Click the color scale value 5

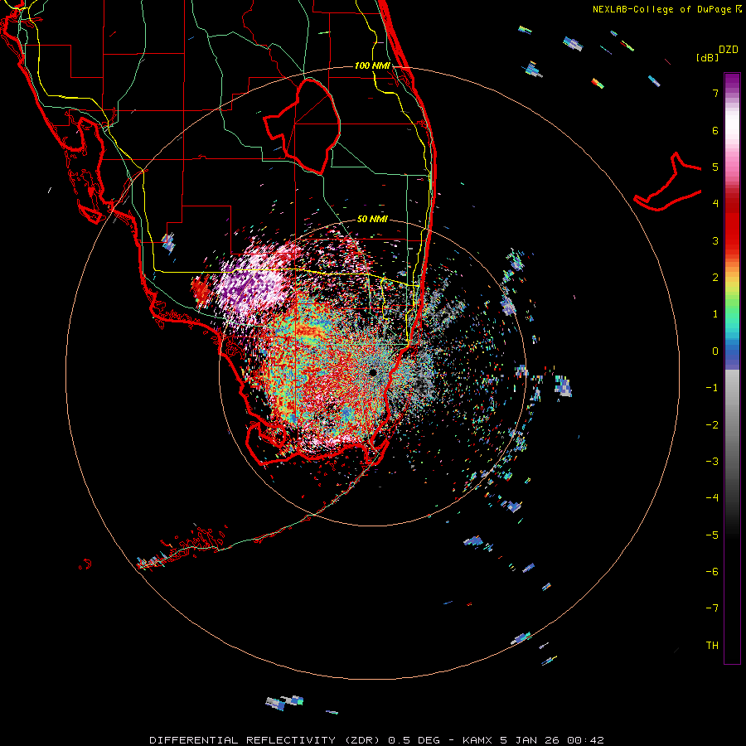point(715,167)
